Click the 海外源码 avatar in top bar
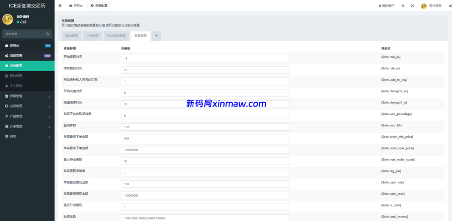The image size is (452, 221). point(424,6)
